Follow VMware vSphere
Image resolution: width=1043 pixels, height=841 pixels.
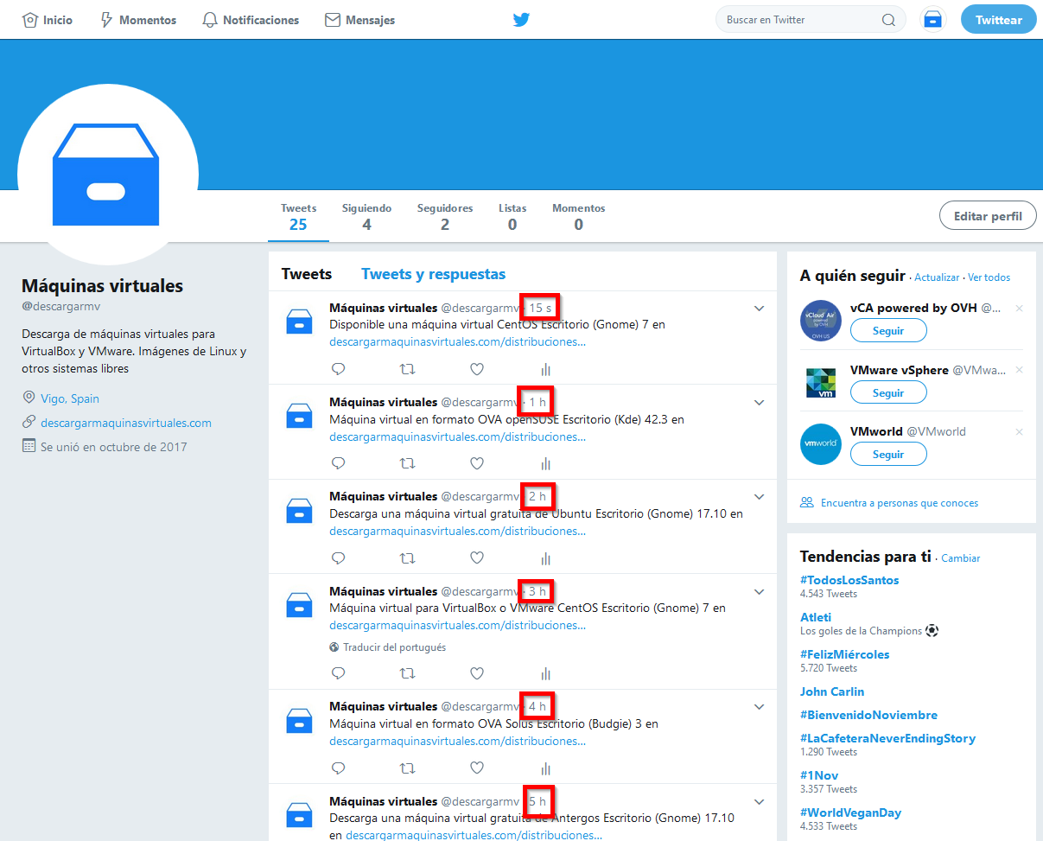point(888,392)
